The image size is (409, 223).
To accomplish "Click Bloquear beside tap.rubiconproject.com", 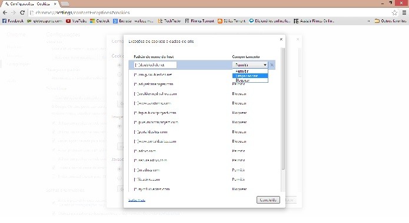I will click(239, 113).
